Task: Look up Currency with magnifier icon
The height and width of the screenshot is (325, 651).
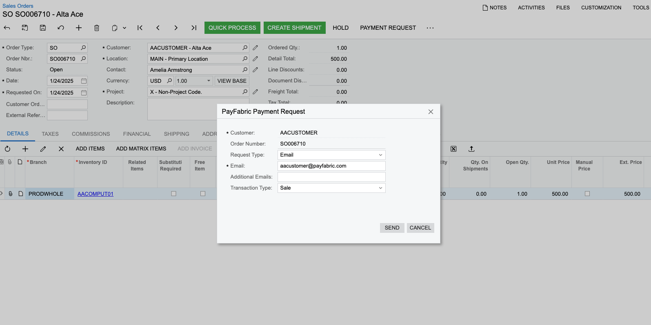Action: [170, 81]
